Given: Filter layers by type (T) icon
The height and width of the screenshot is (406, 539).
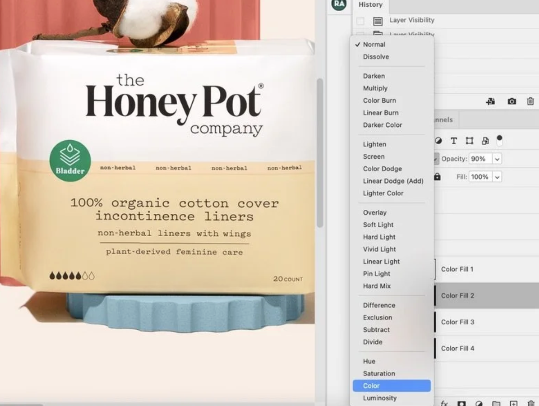Looking at the screenshot, I should tap(454, 141).
